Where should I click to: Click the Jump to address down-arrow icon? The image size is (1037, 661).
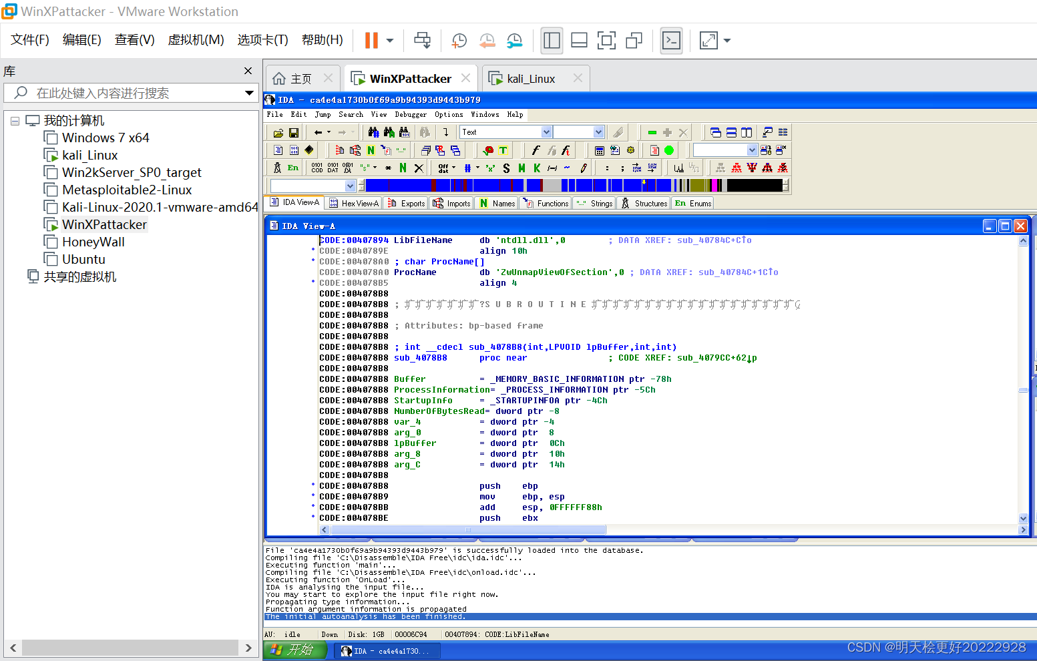[x=446, y=132]
